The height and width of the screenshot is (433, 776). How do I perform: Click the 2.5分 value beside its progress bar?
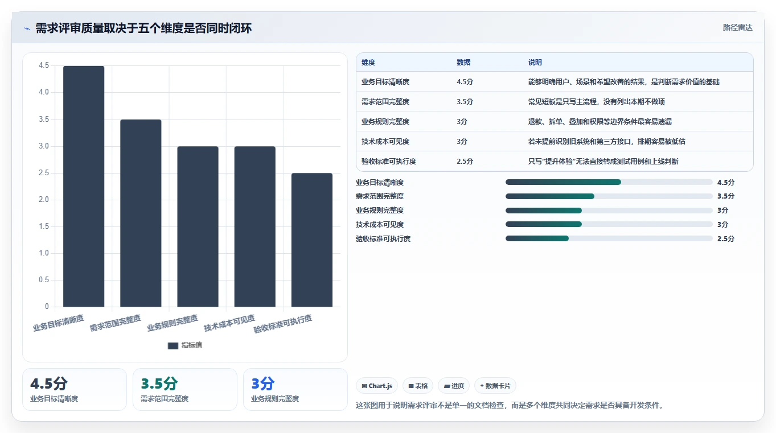(726, 239)
